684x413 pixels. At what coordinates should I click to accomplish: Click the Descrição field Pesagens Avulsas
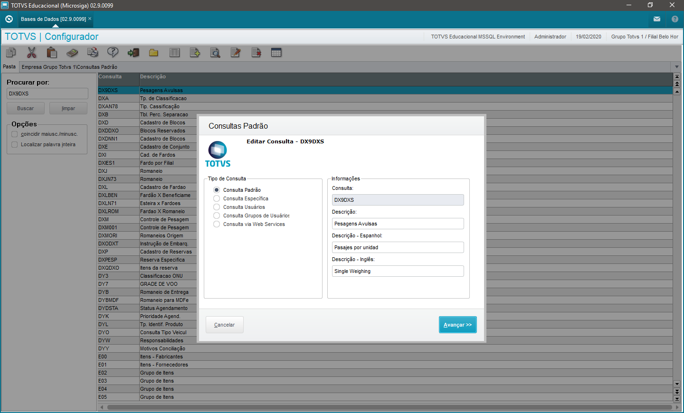click(x=398, y=224)
